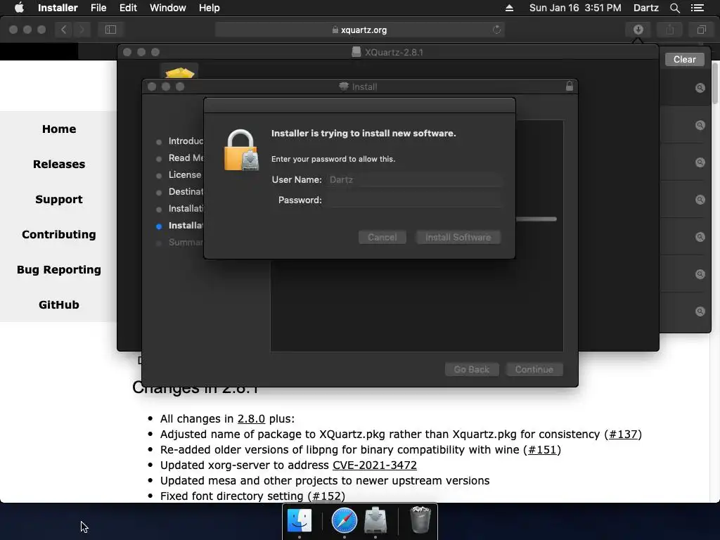The height and width of the screenshot is (540, 720).
Task: Click the fifth magnifier icon in downloads list
Action: tap(700, 236)
